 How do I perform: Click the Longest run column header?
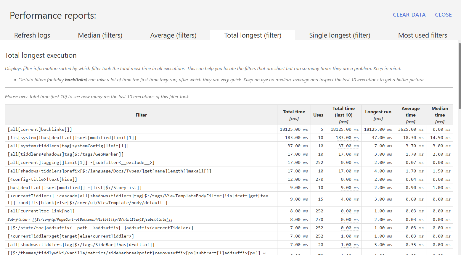pos(378,115)
